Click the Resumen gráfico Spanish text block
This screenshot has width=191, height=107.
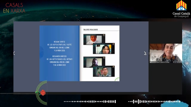click(x=59, y=61)
